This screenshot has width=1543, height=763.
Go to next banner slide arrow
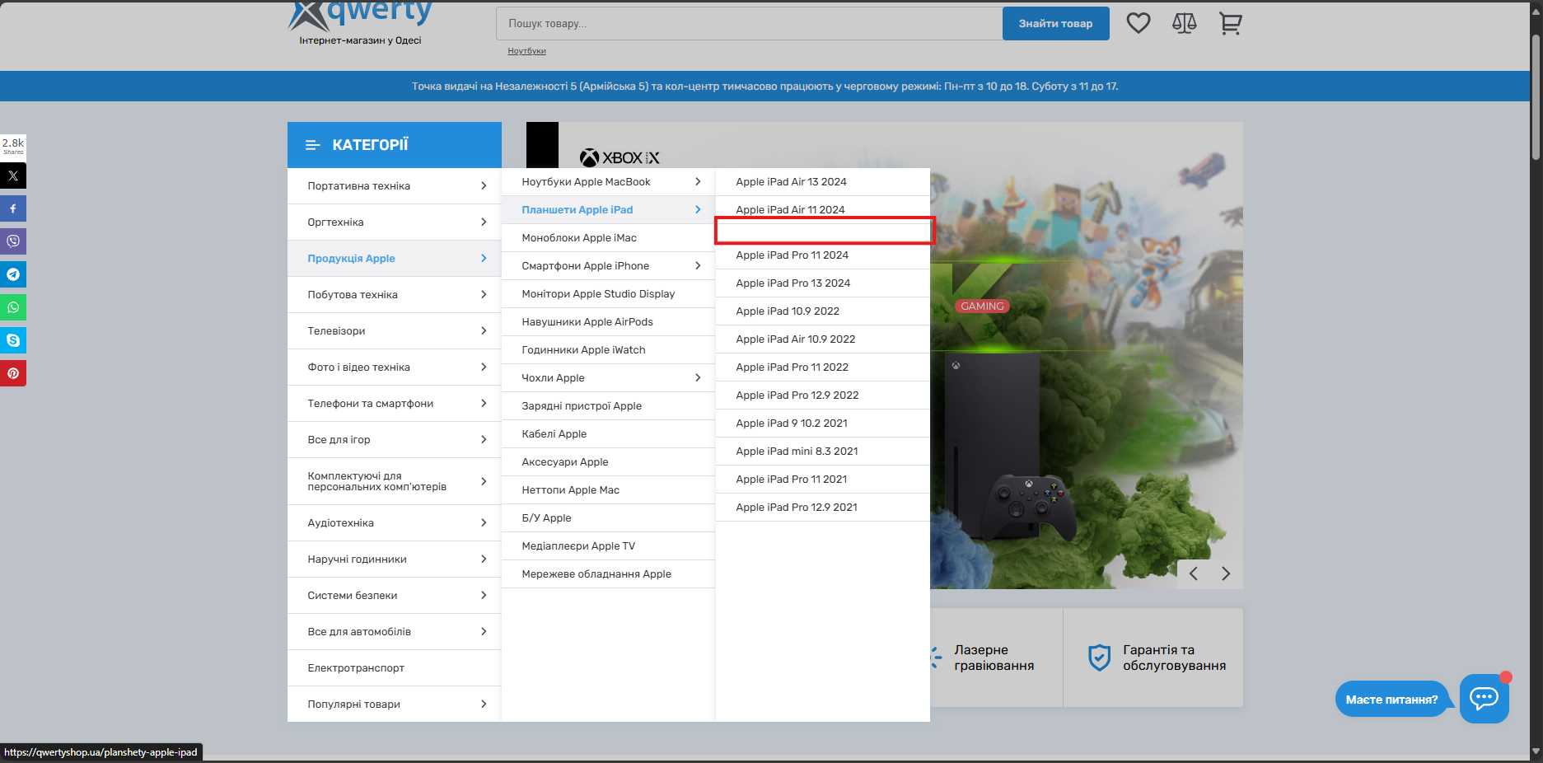click(1226, 573)
